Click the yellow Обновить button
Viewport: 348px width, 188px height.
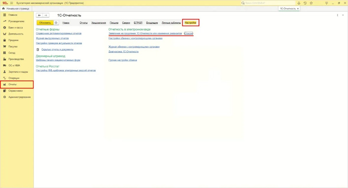coord(45,23)
